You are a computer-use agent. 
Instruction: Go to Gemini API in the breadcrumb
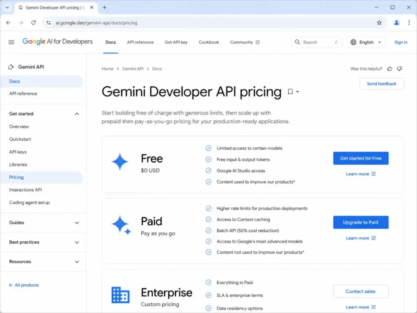(x=133, y=68)
